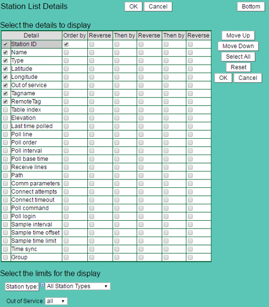
Task: Click Cancel beside the Reset area
Action: 248,78
